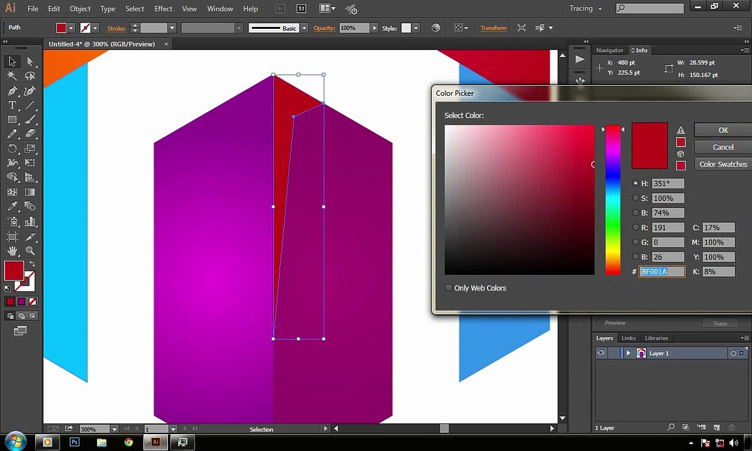This screenshot has width=752, height=451.
Task: Switch to the Navigator tab
Action: coord(610,50)
